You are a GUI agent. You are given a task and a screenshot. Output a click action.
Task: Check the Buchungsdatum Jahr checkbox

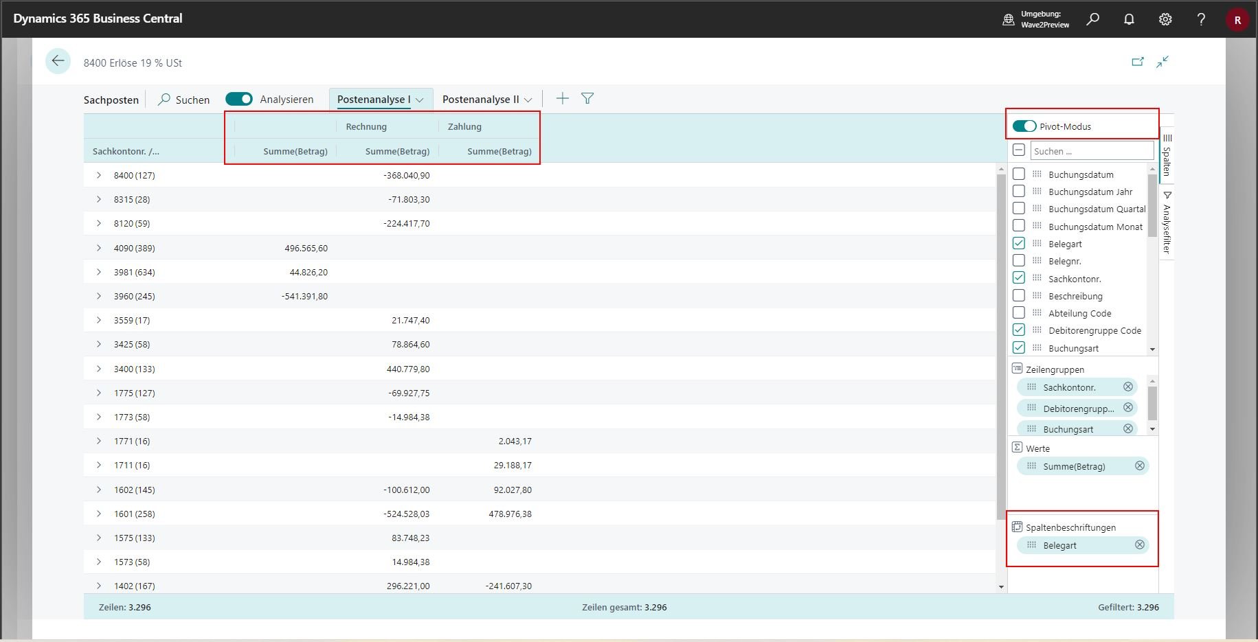[1019, 191]
